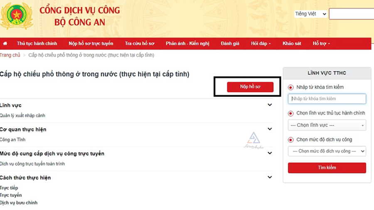Image resolution: width=374 pixels, height=210 pixels.
Task: Focus the keyword search input field
Action: pyautogui.click(x=327, y=99)
